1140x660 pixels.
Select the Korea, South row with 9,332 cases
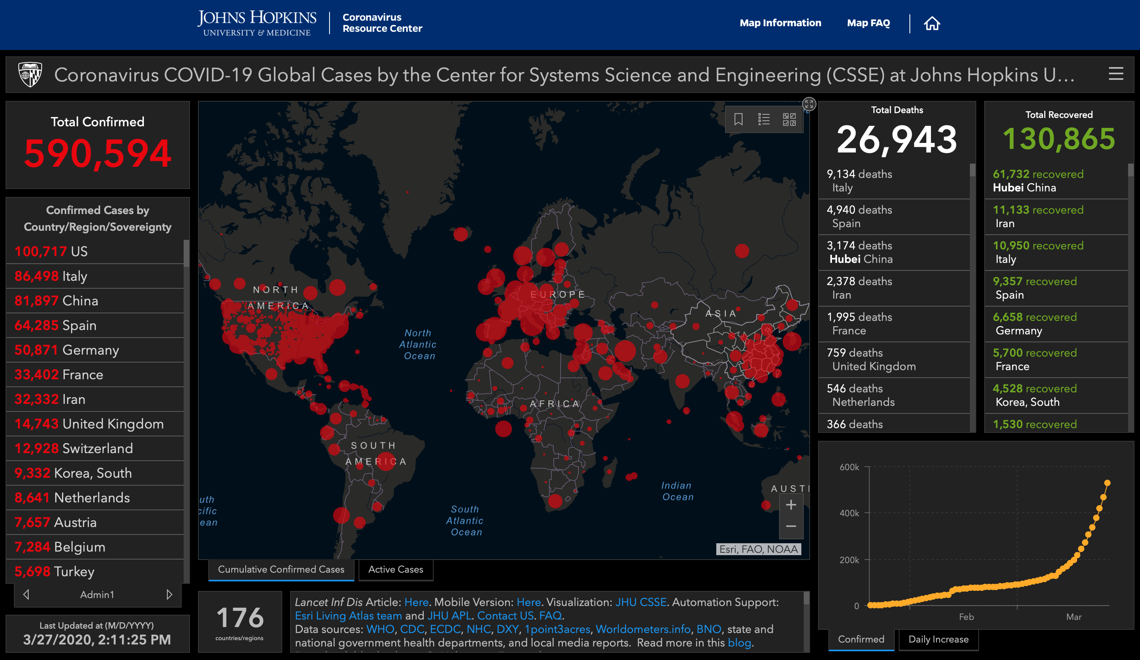pyautogui.click(x=95, y=473)
